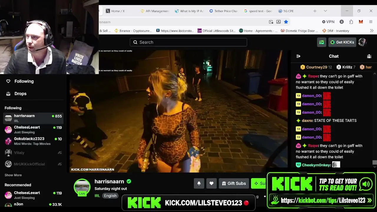Select harrisnaarn in the Following list
377x212 pixels.
pyautogui.click(x=34, y=118)
